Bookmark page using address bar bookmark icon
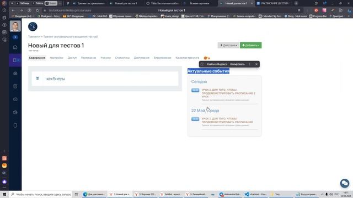 coord(299,10)
